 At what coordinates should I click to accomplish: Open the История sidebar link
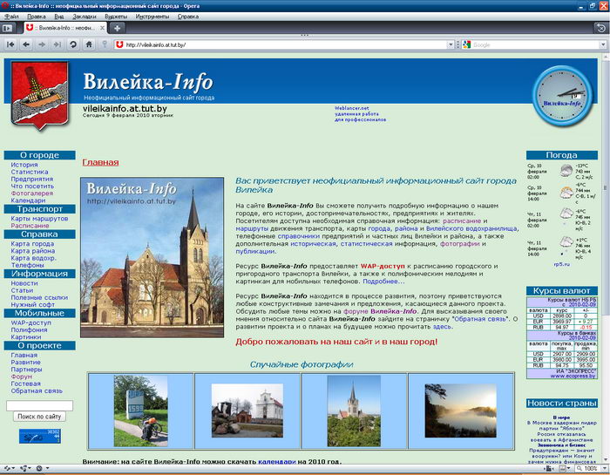(24, 165)
